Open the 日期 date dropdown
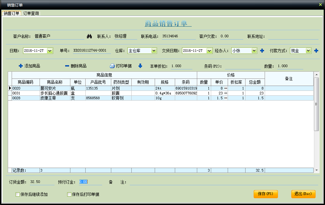 [50, 51]
